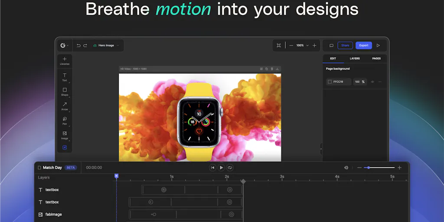Click the 00:00:00 timecode
Image resolution: width=444 pixels, height=222 pixels.
[x=94, y=168]
